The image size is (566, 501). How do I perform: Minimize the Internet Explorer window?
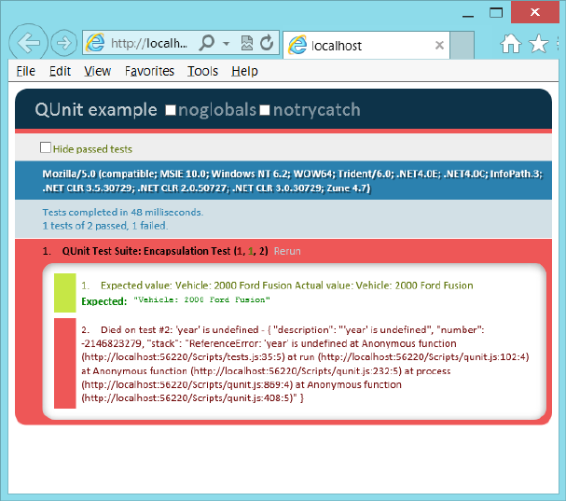point(468,16)
